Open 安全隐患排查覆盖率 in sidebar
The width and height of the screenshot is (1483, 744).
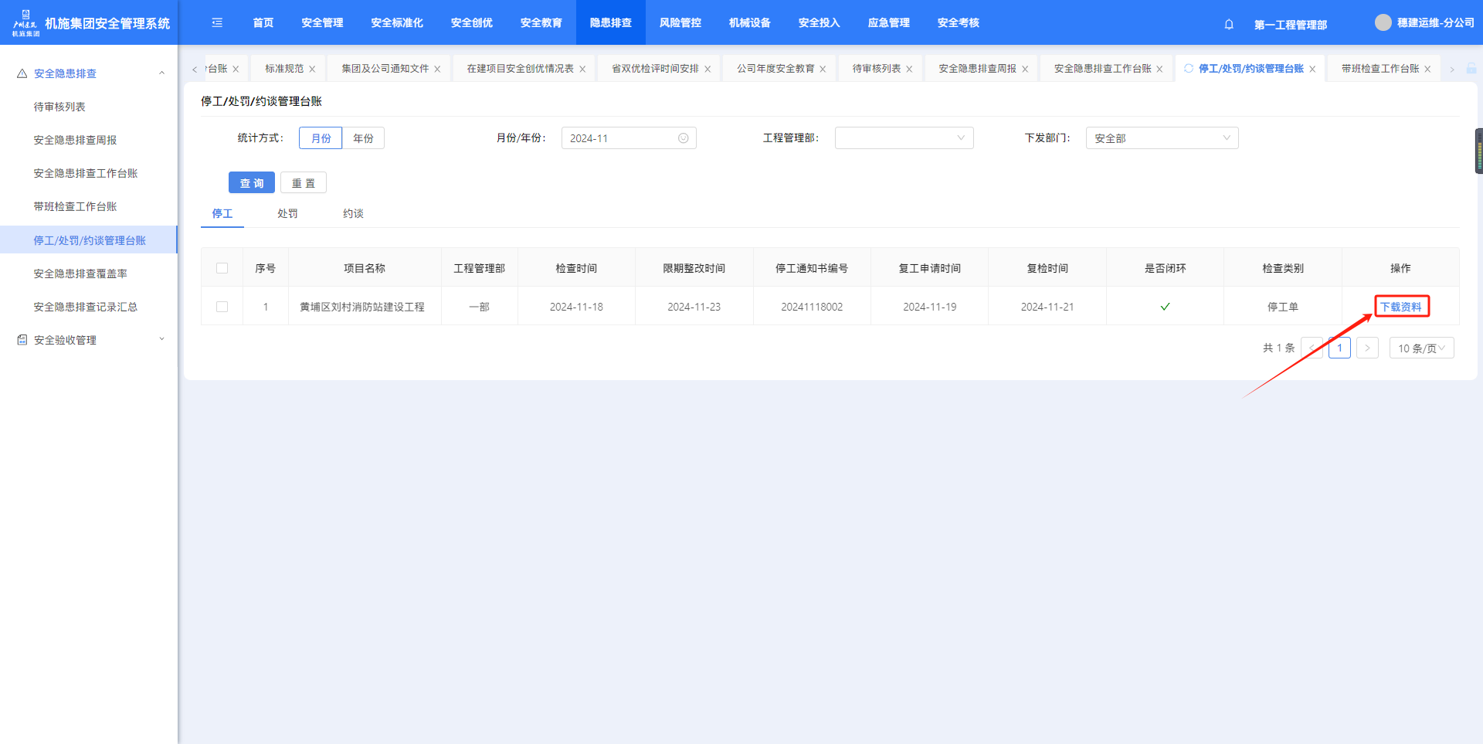coord(80,273)
